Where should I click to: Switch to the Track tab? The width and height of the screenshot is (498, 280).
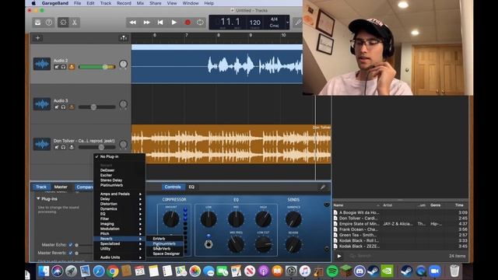pos(41,187)
